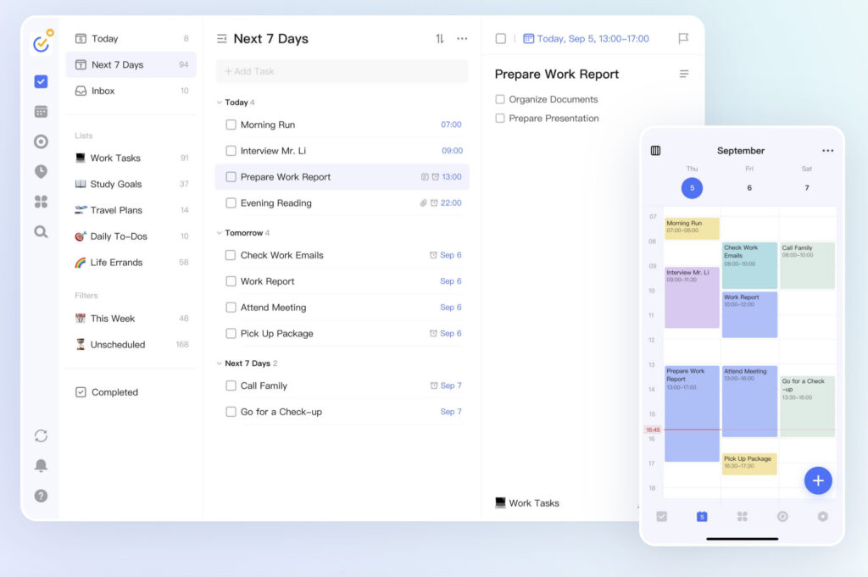Click the sync icon at sidebar bottom
Viewport: 868px width, 577px height.
point(40,435)
